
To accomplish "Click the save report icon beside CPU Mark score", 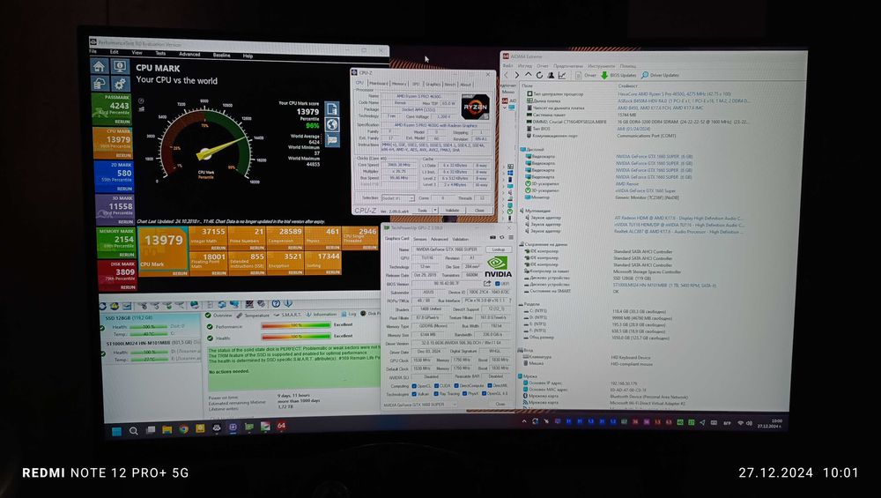I will click(331, 108).
